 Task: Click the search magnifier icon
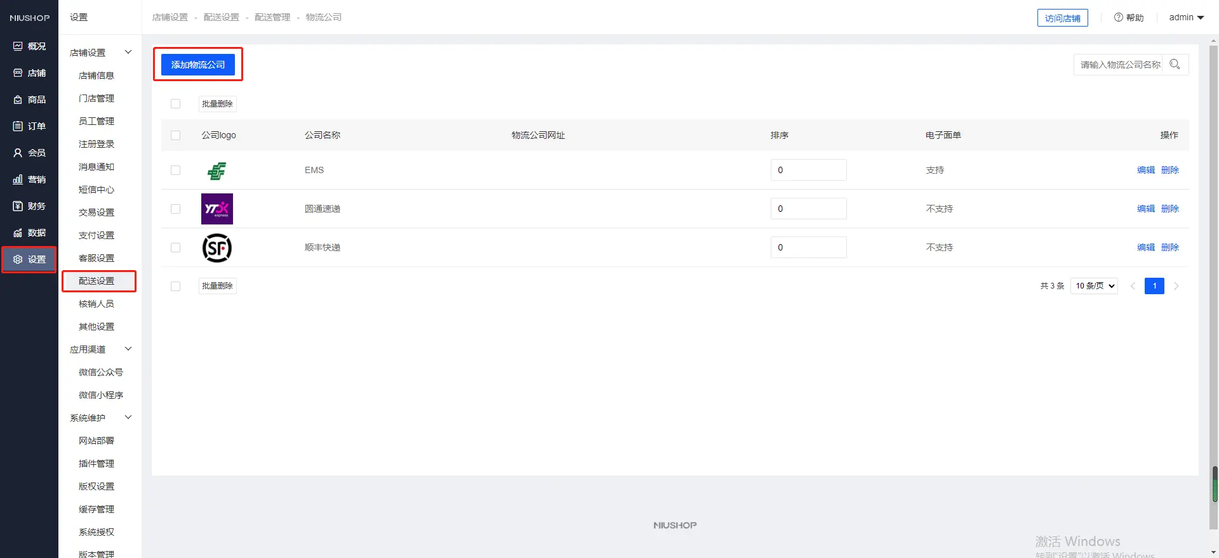1175,65
